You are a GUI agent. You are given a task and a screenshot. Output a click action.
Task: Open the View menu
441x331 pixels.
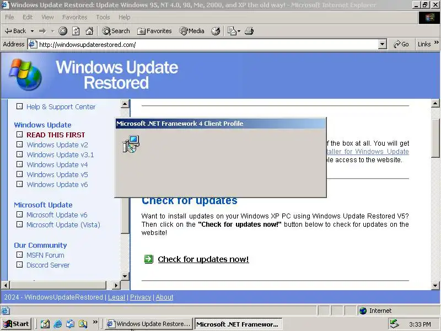pos(47,17)
